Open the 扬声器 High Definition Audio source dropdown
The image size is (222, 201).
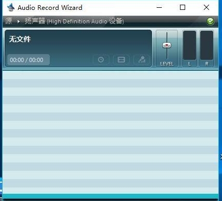coord(74,21)
